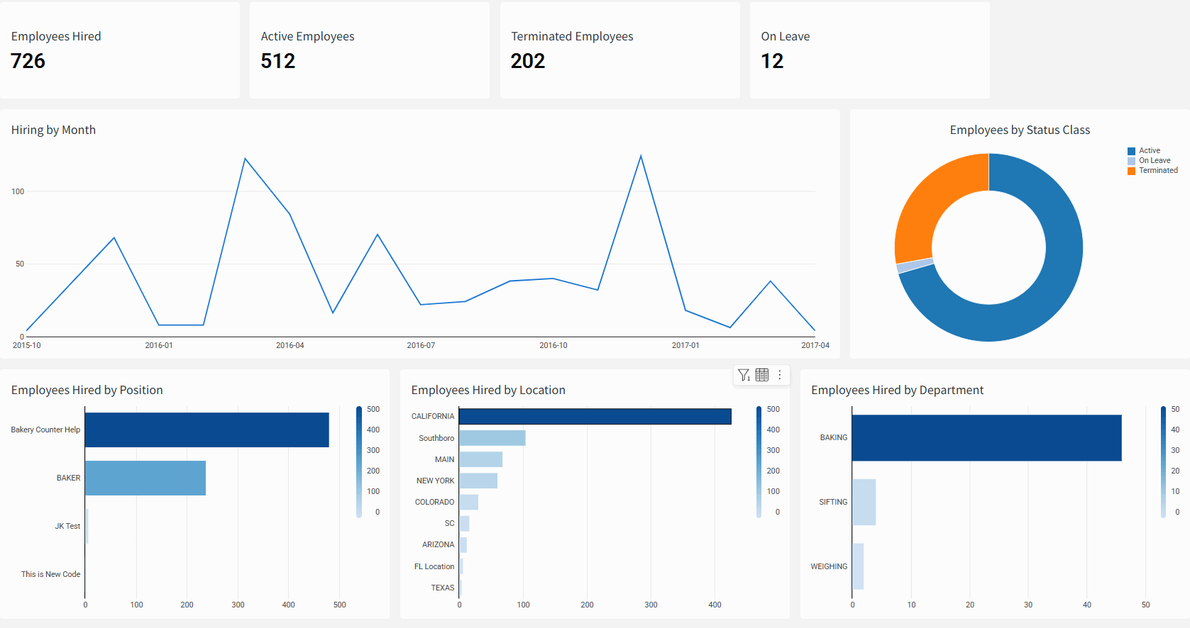Viewport: 1190px width, 628px height.
Task: Click the orange Terminated donut segment
Action: [x=932, y=200]
